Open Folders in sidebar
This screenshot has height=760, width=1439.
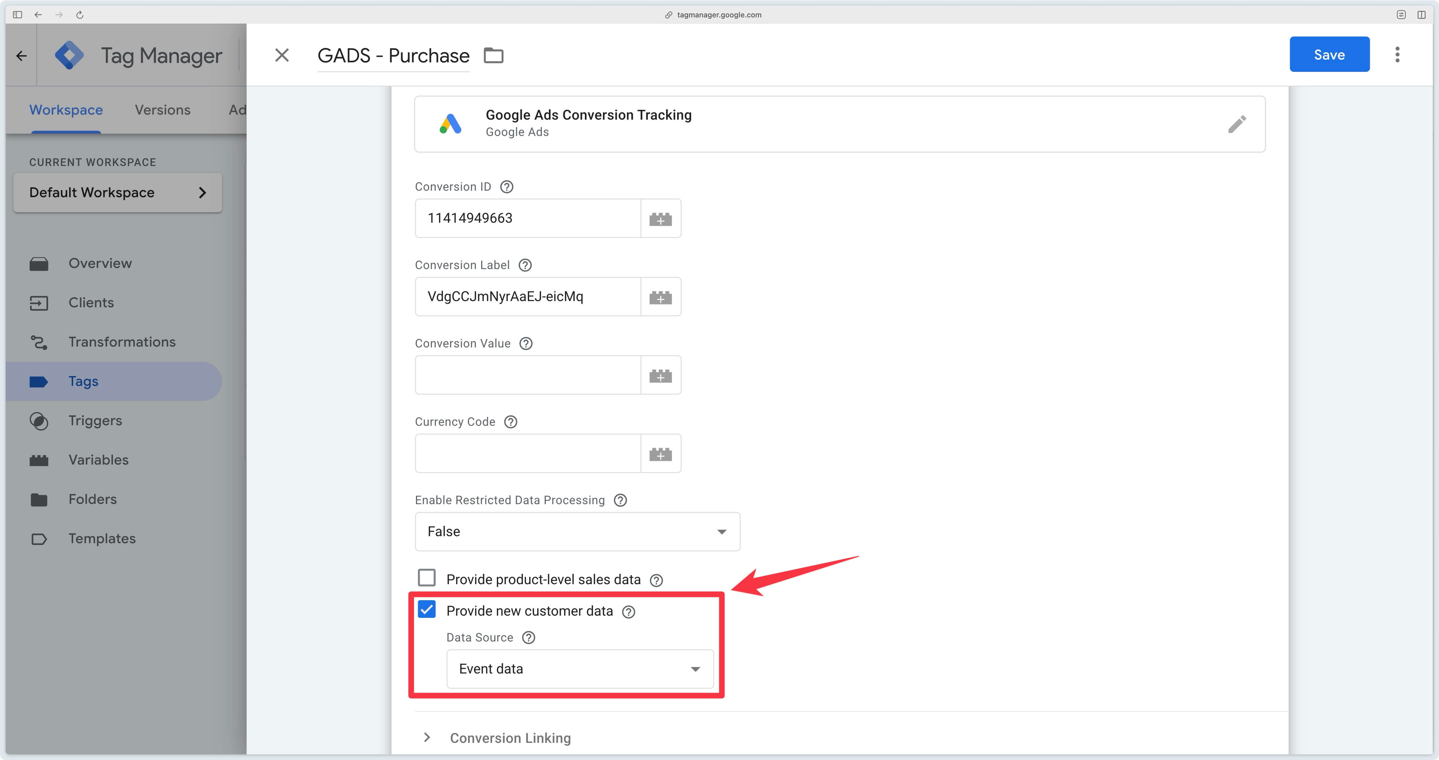(92, 499)
